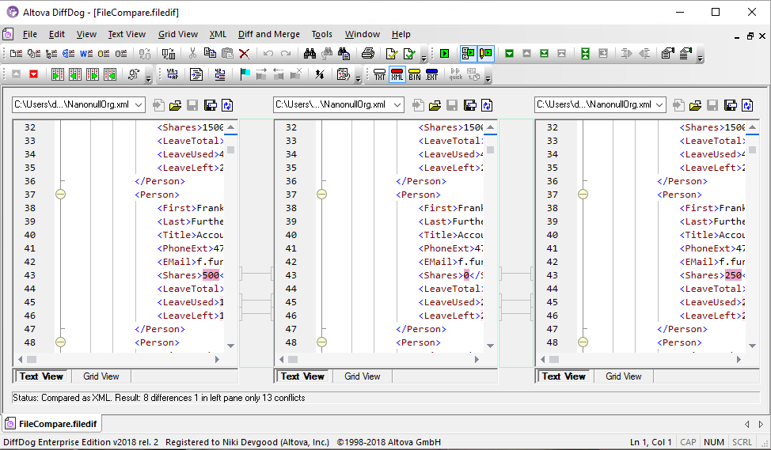Go to next difference green arrow
Viewport: 771px width, 450px height.
tap(510, 54)
